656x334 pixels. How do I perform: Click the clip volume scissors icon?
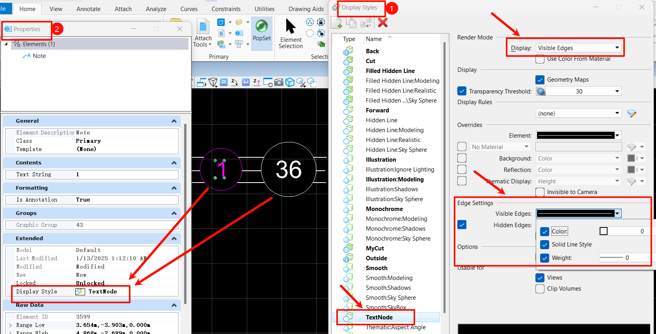tap(301, 82)
